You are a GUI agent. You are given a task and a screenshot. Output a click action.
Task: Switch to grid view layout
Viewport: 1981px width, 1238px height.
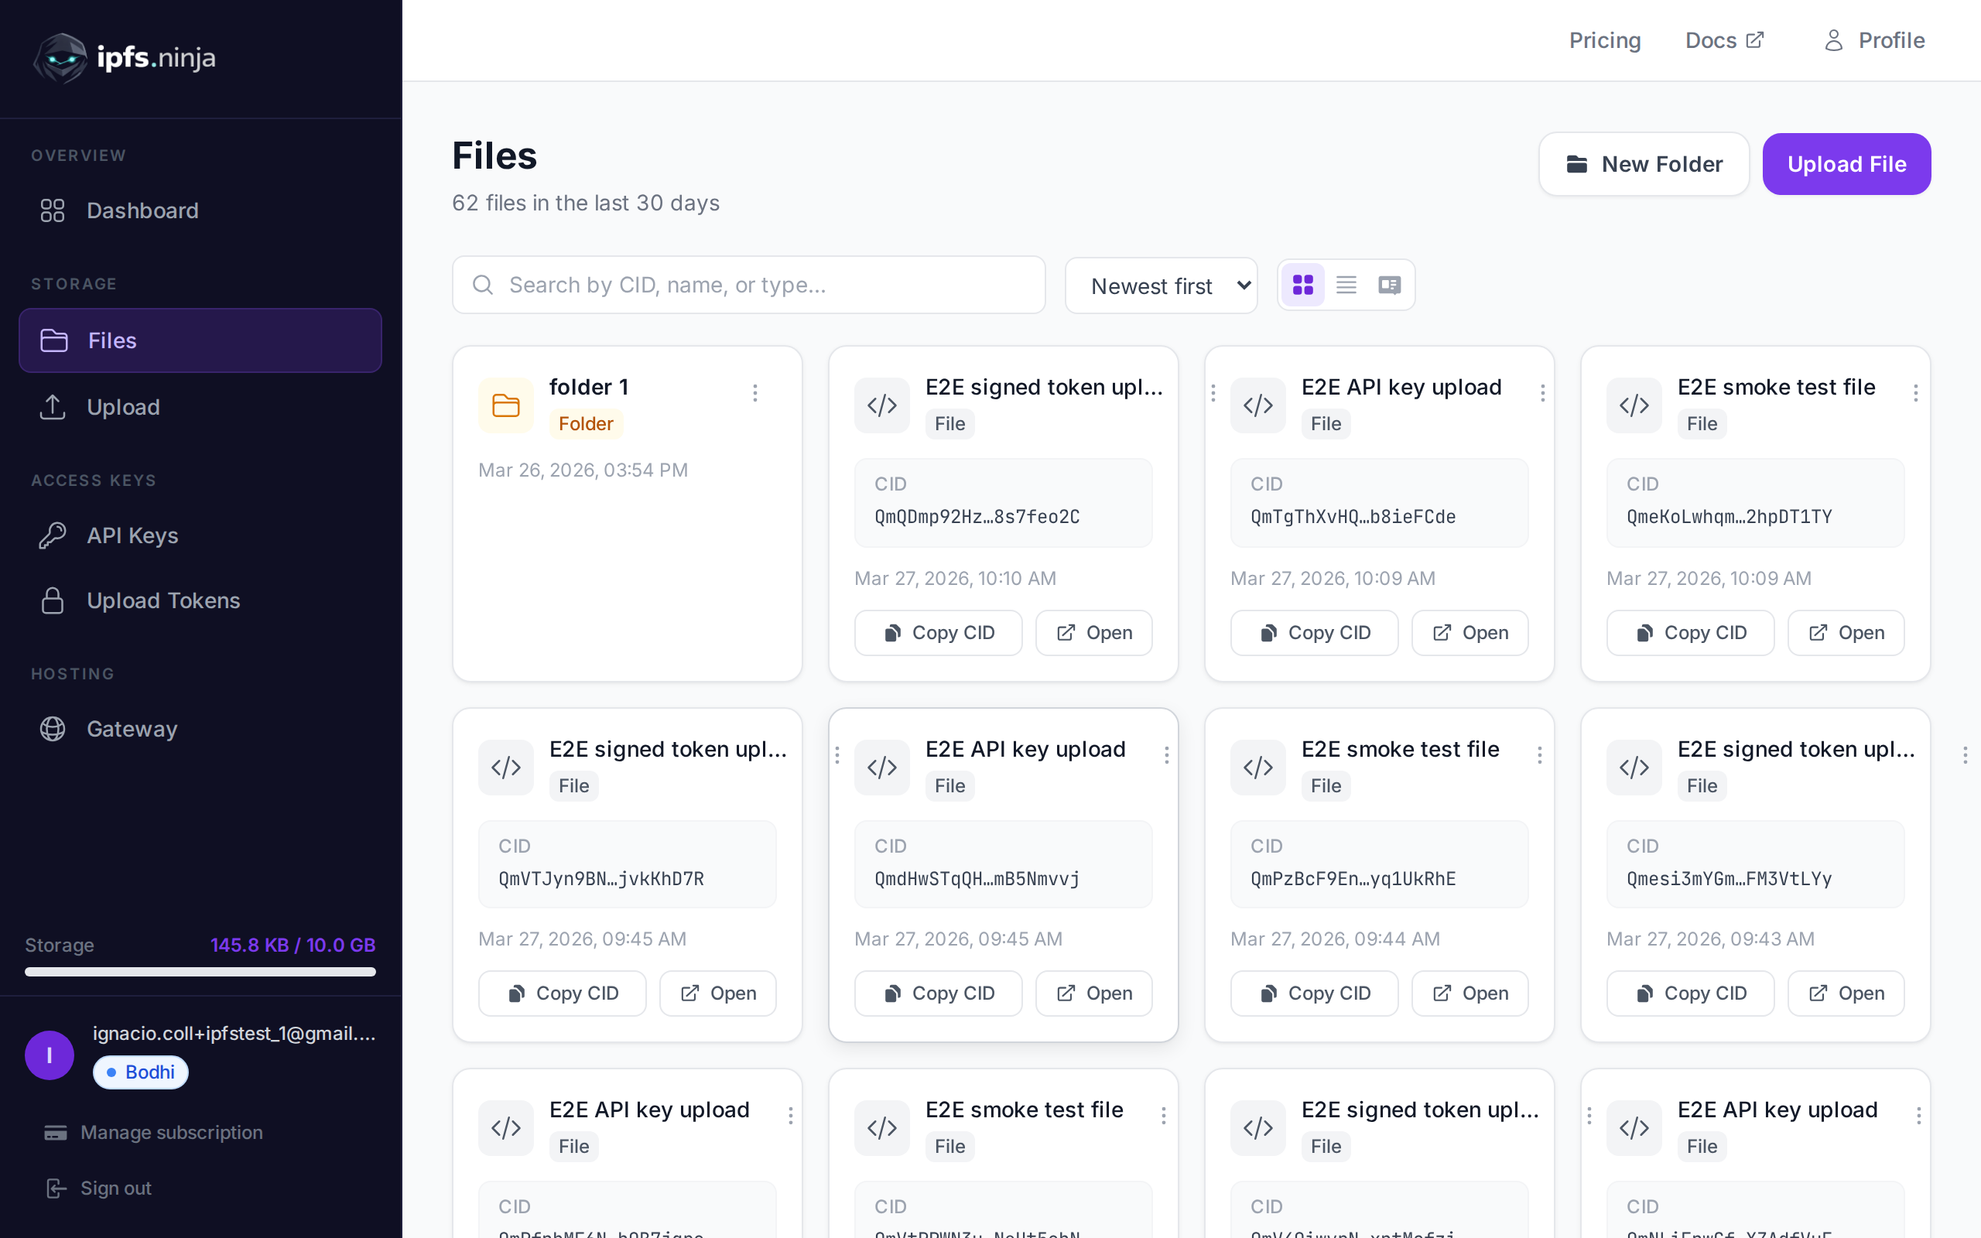click(x=1303, y=284)
